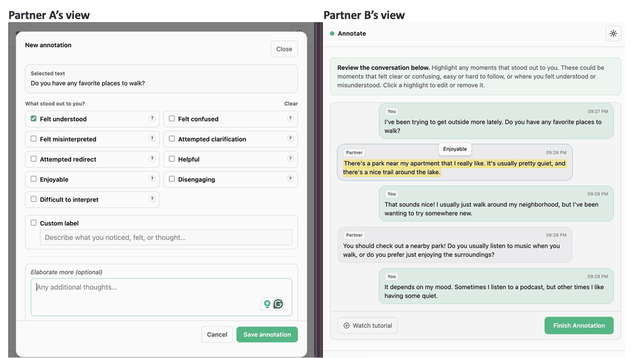Viewport: 631px width, 358px height.
Task: Click message starting It depends on my mood
Action: point(496,286)
